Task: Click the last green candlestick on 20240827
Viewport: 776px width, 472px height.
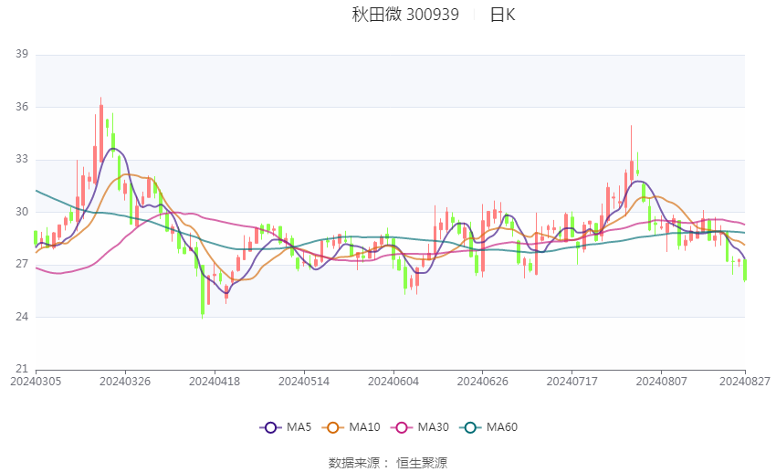Action: pos(745,270)
